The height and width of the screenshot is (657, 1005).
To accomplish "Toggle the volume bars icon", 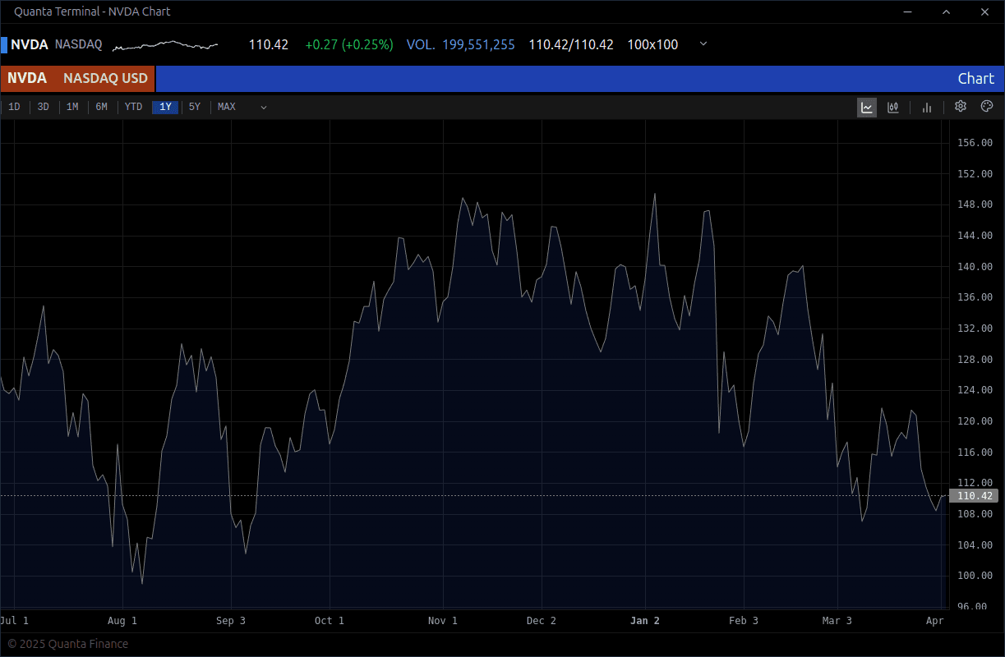I will tap(927, 108).
